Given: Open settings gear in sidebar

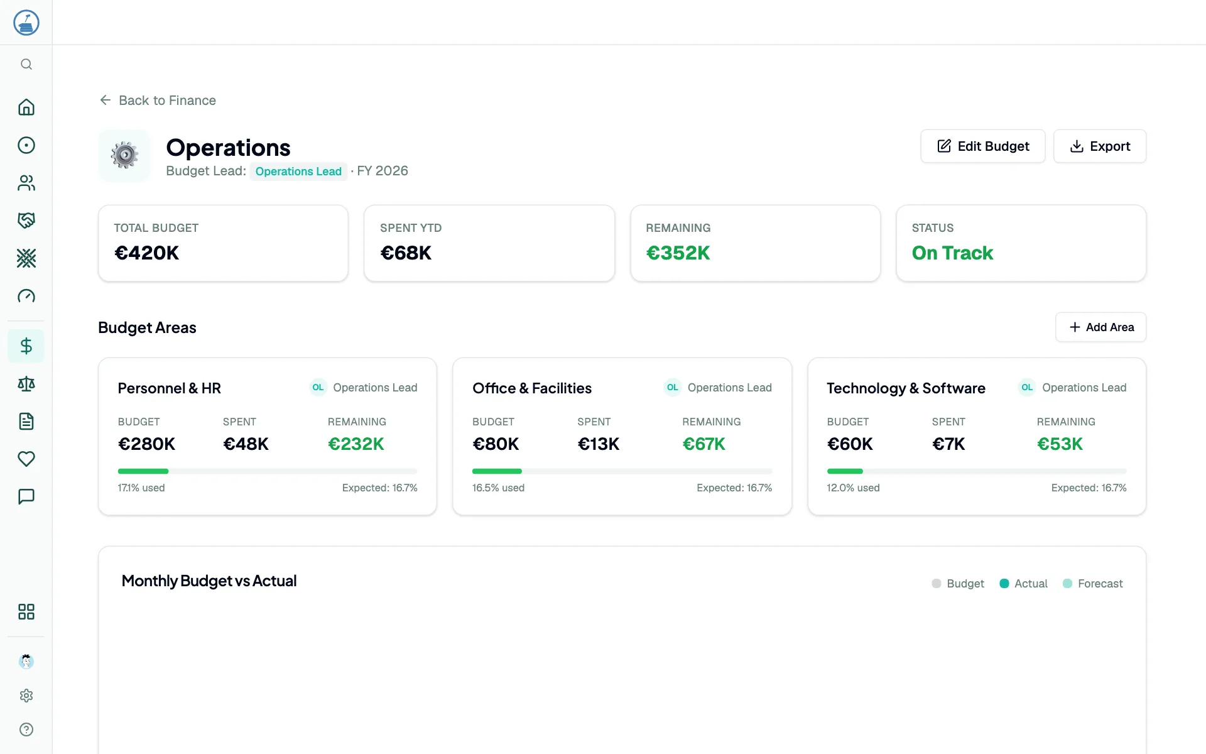Looking at the screenshot, I should 26,696.
